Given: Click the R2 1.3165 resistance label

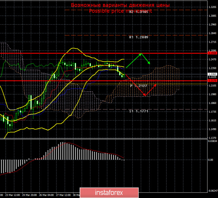Looking at the screenshot, I should pyautogui.click(x=139, y=12).
